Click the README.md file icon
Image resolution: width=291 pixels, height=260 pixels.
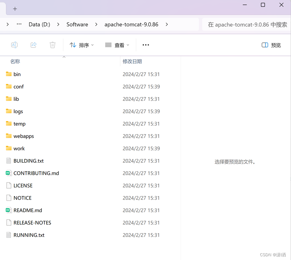pyautogui.click(x=8, y=210)
